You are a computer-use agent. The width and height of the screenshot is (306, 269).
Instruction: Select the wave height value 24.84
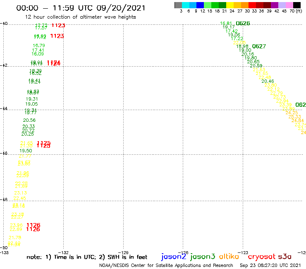298,120
